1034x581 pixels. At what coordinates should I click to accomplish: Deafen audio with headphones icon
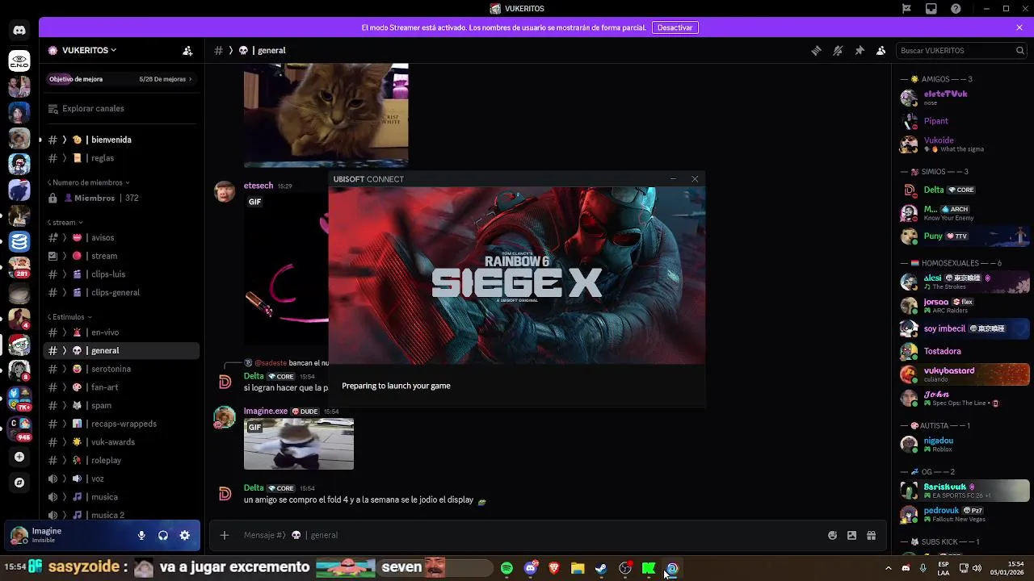pos(163,535)
